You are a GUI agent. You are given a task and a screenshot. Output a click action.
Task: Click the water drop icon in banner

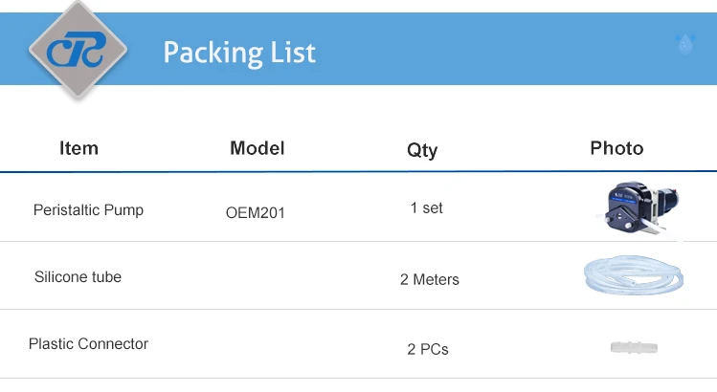pos(684,44)
